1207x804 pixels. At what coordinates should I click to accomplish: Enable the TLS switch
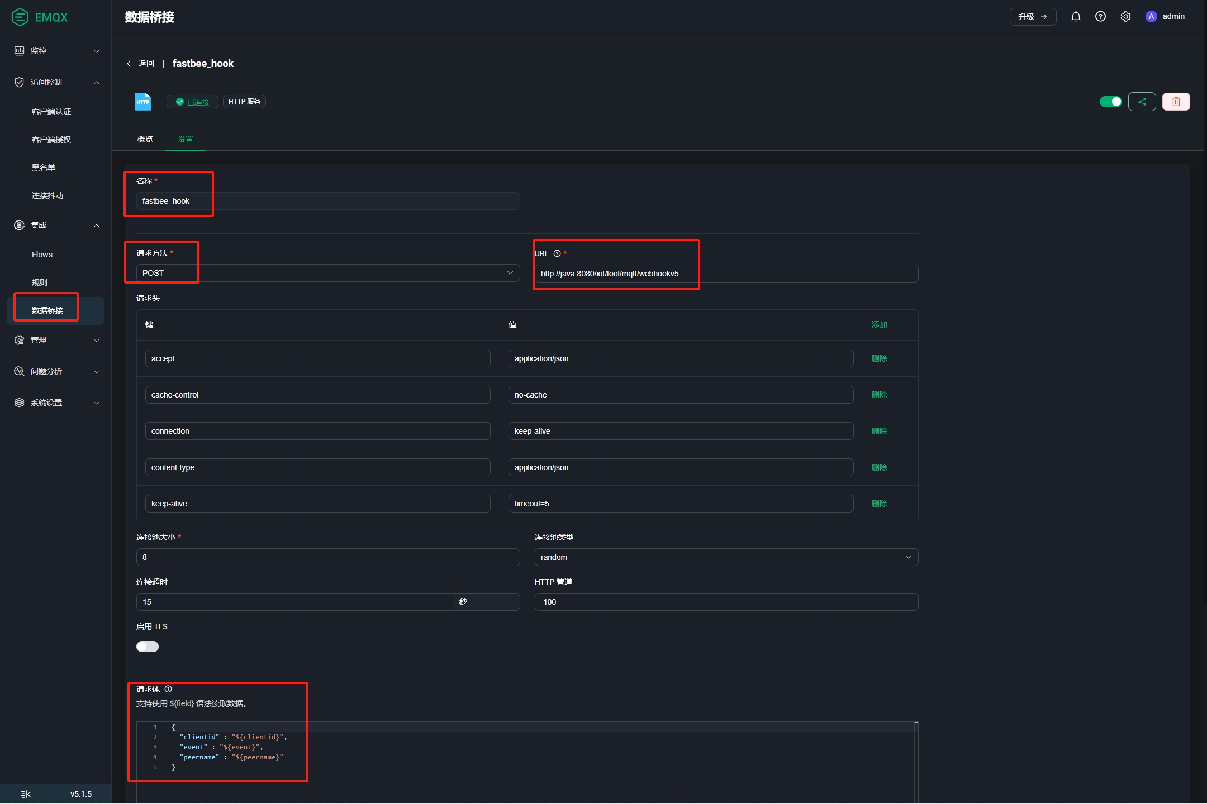click(148, 647)
